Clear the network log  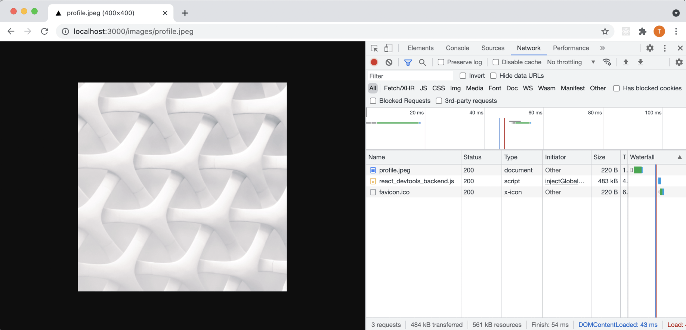pyautogui.click(x=389, y=62)
